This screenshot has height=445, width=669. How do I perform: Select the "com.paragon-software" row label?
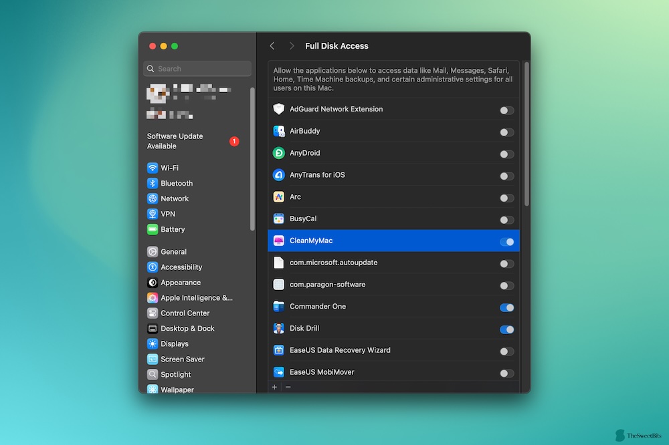327,285
